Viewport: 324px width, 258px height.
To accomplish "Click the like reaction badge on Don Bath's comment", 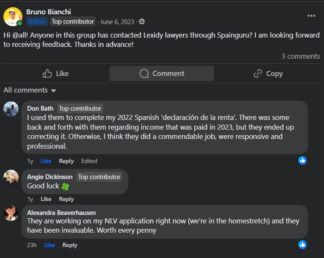I will pyautogui.click(x=303, y=160).
